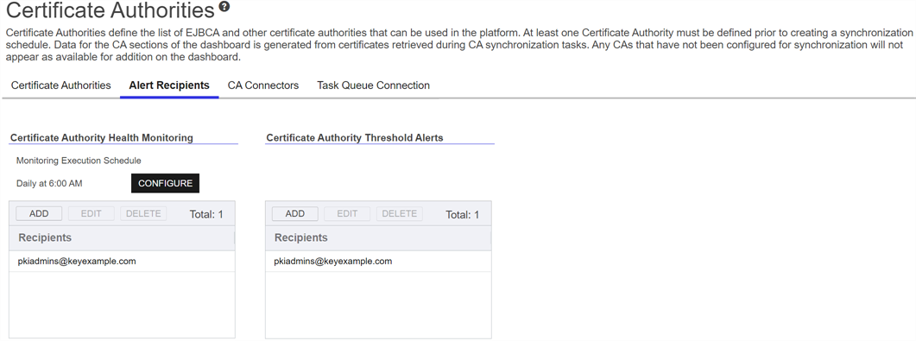The image size is (916, 341).
Task: Add a Threshold Alerts recipient
Action: pos(295,214)
